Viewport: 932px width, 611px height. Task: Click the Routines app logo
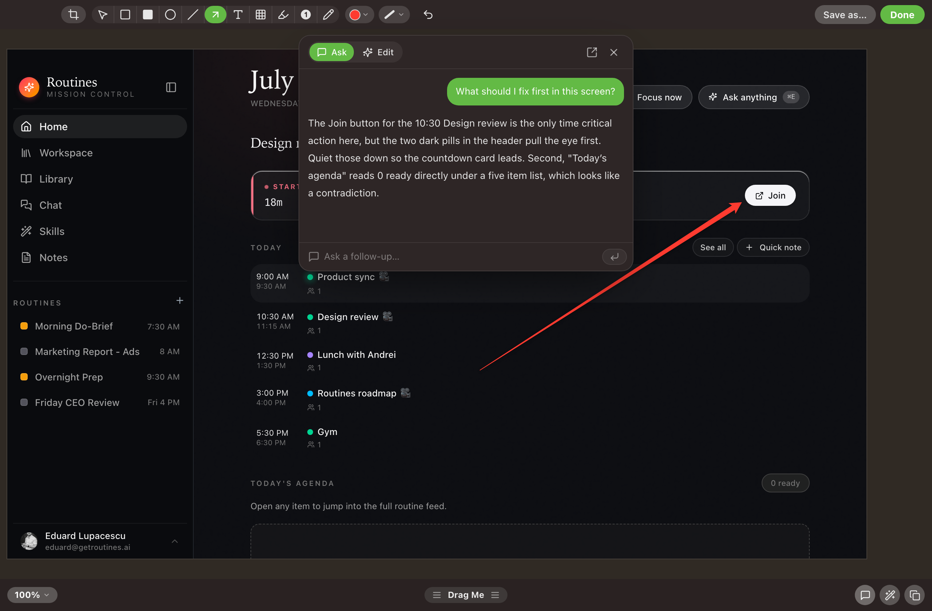(x=29, y=87)
